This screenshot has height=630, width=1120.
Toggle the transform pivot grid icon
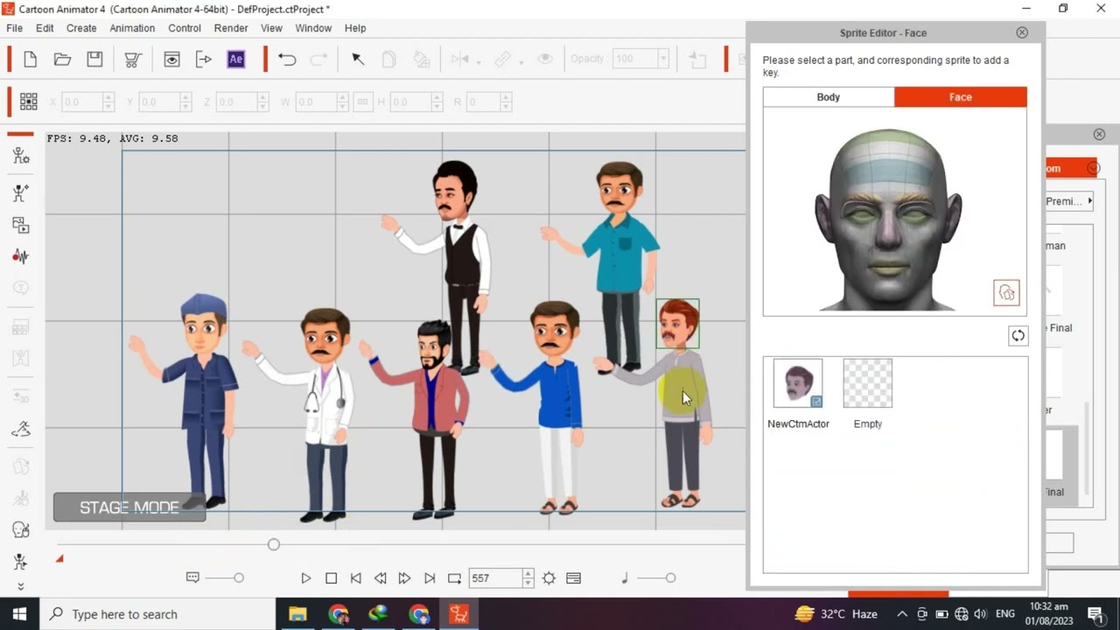(28, 102)
